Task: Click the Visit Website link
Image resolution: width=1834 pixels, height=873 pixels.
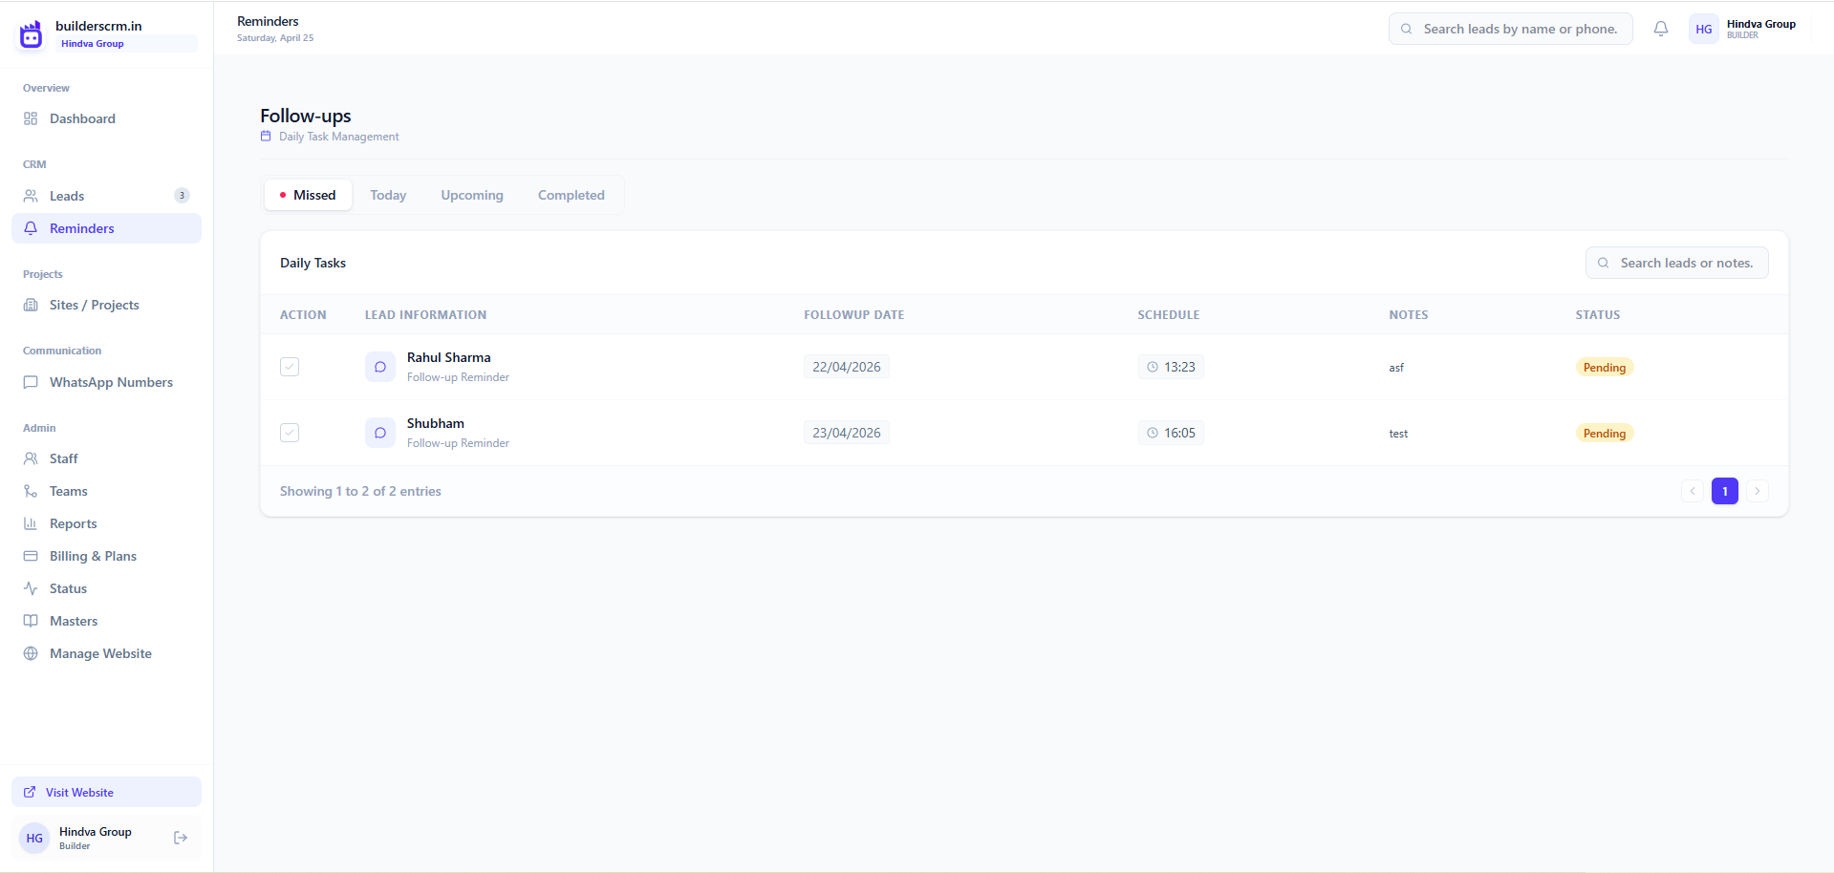Action: (x=79, y=792)
